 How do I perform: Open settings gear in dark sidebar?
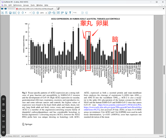coord(4,132)
